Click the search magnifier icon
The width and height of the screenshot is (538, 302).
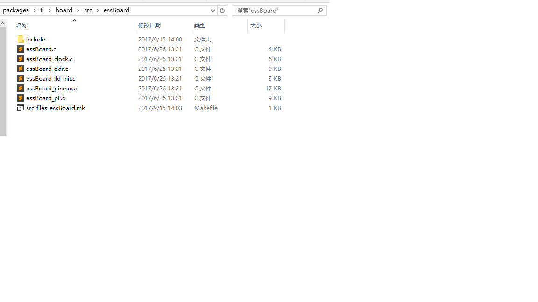[x=320, y=11]
